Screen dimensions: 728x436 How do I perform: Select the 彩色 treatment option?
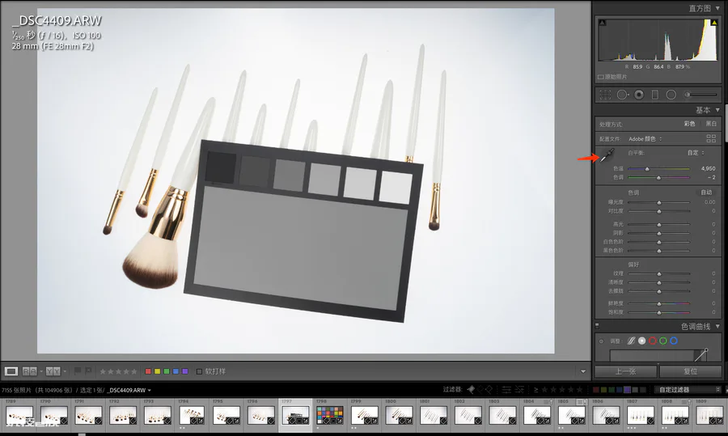(689, 124)
